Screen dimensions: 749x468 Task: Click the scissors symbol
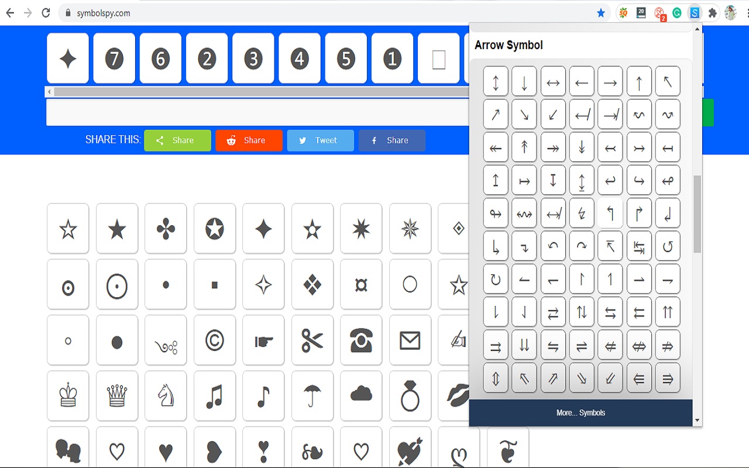point(312,340)
